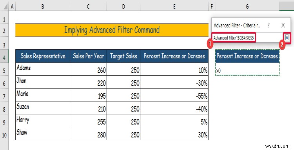Select column G header

247,7
